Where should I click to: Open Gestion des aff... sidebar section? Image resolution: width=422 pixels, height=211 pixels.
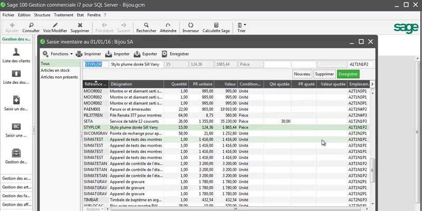coord(16,205)
